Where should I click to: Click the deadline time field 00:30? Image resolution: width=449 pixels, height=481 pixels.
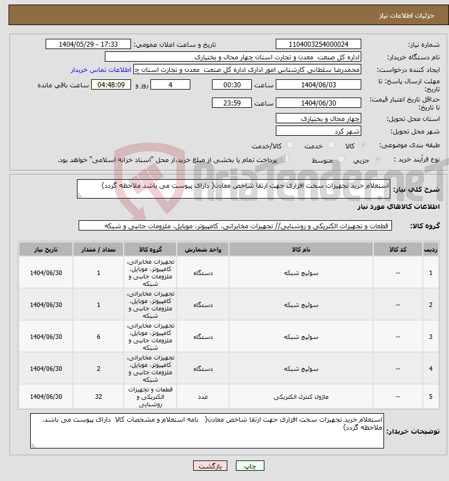tap(231, 84)
